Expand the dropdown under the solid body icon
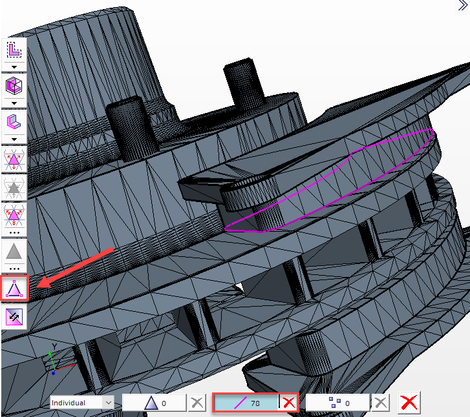Image resolution: width=470 pixels, height=417 pixels. pos(14,139)
